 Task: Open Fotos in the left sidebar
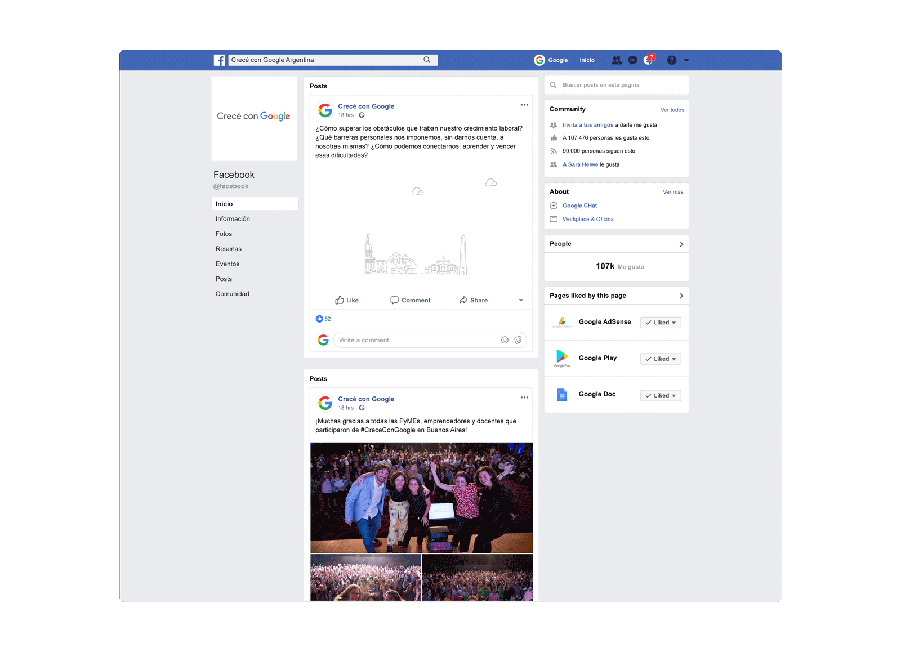pos(224,234)
